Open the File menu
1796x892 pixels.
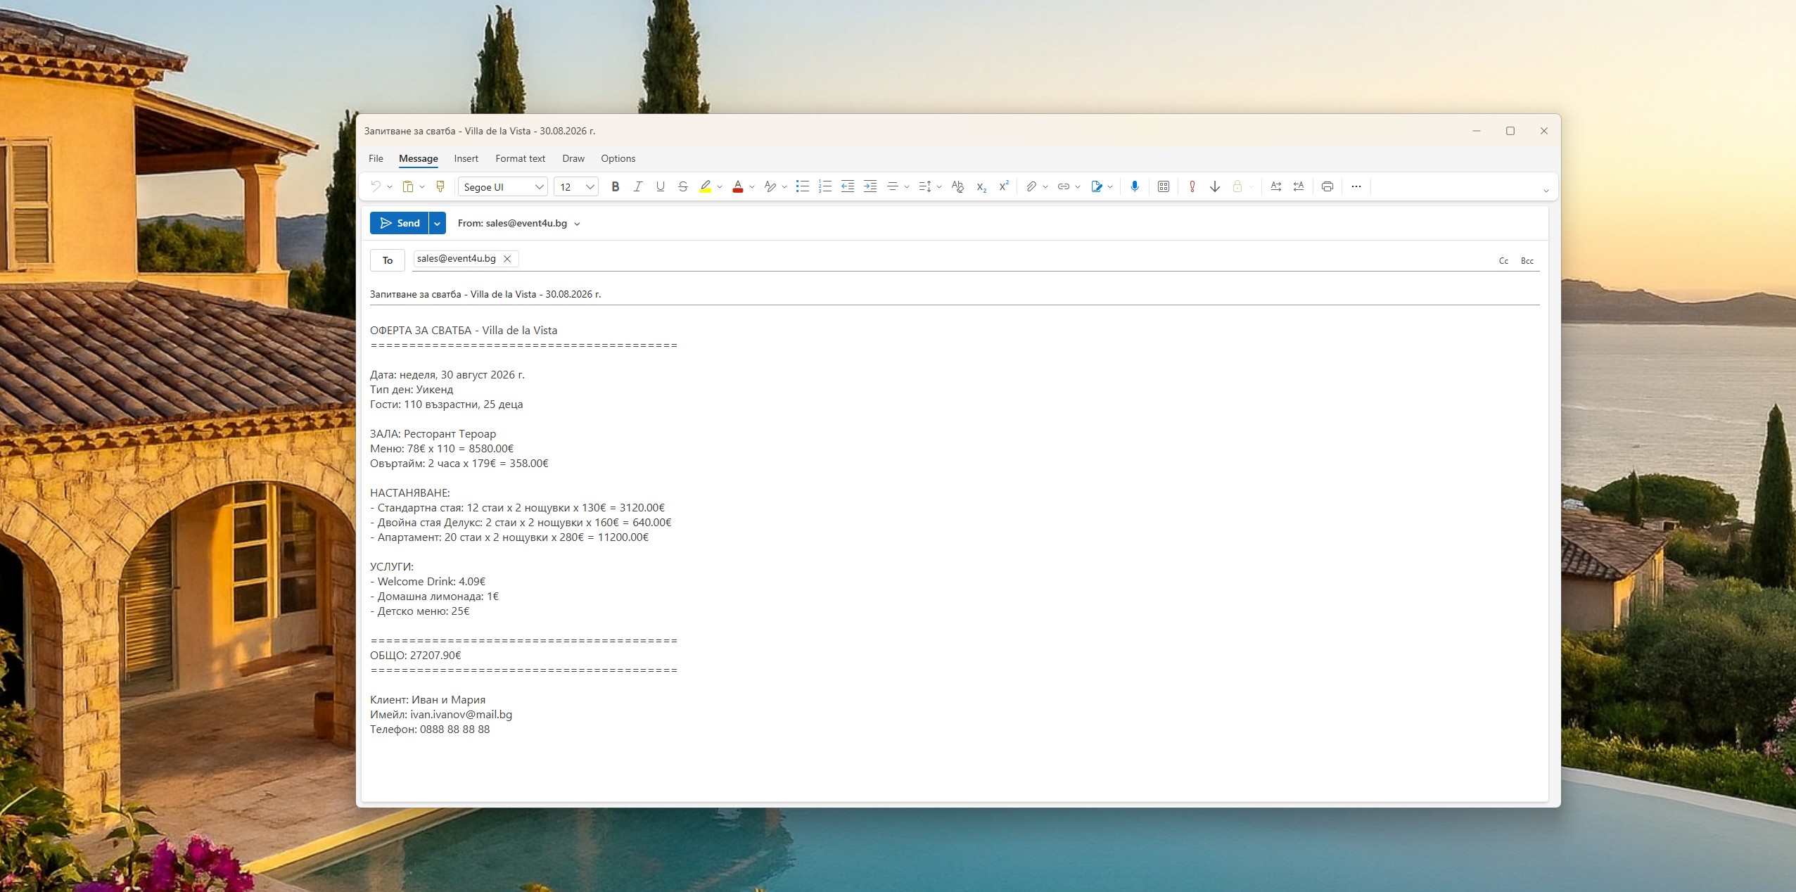(376, 158)
